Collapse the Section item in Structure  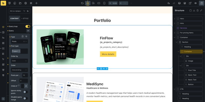(x=177, y=42)
